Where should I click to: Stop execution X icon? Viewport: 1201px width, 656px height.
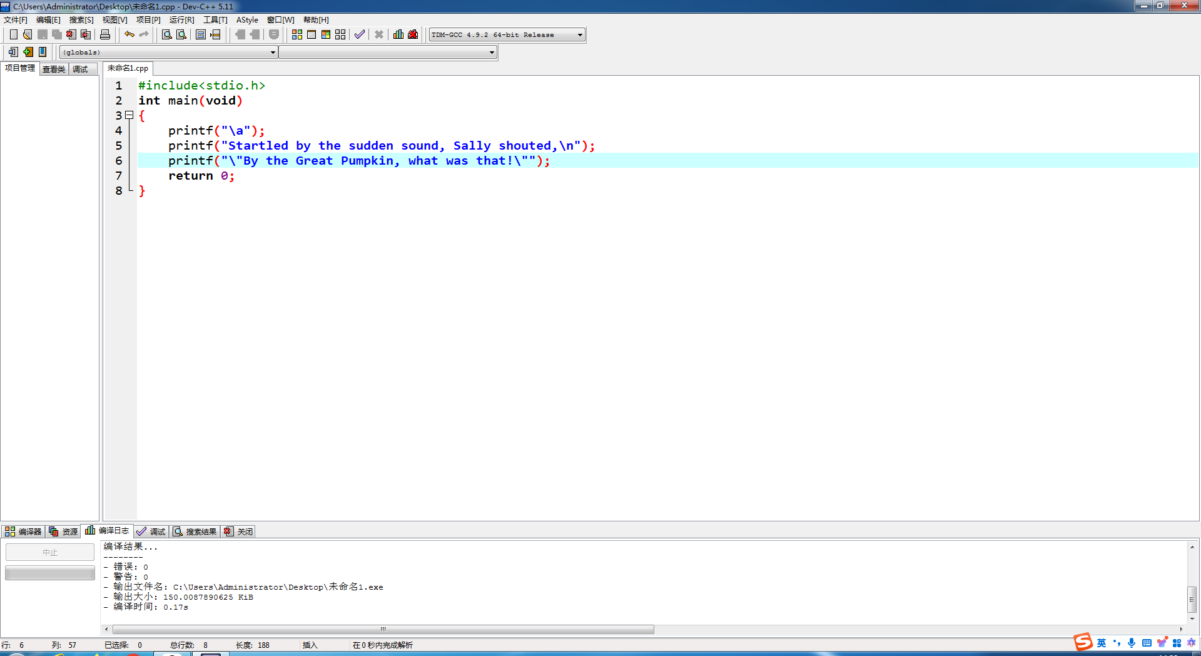pyautogui.click(x=379, y=34)
